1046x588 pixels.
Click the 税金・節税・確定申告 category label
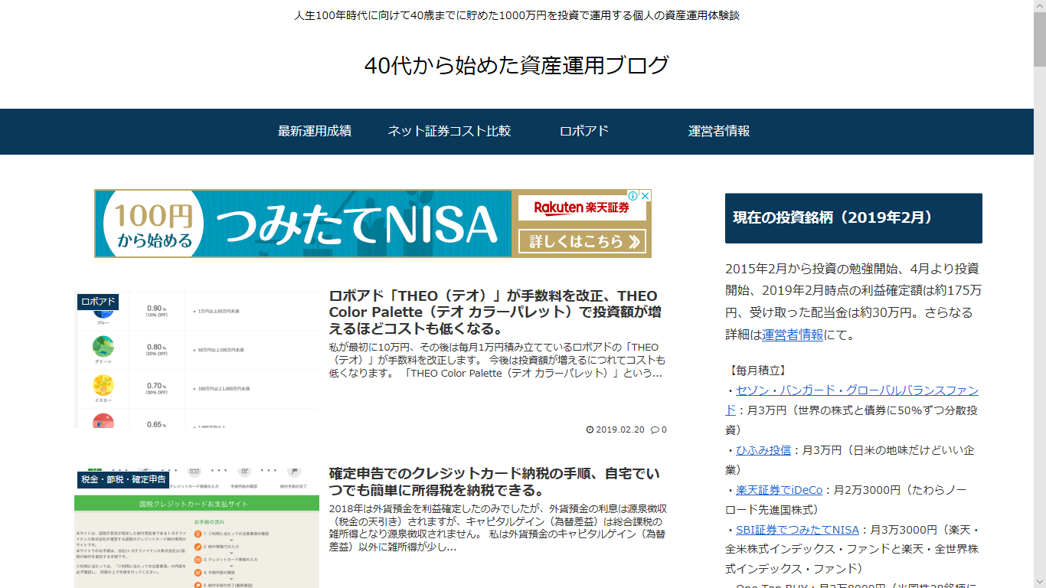(123, 479)
